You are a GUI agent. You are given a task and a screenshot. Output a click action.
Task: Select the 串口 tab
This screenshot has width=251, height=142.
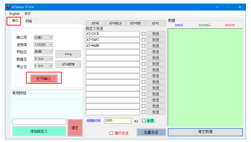(15, 21)
